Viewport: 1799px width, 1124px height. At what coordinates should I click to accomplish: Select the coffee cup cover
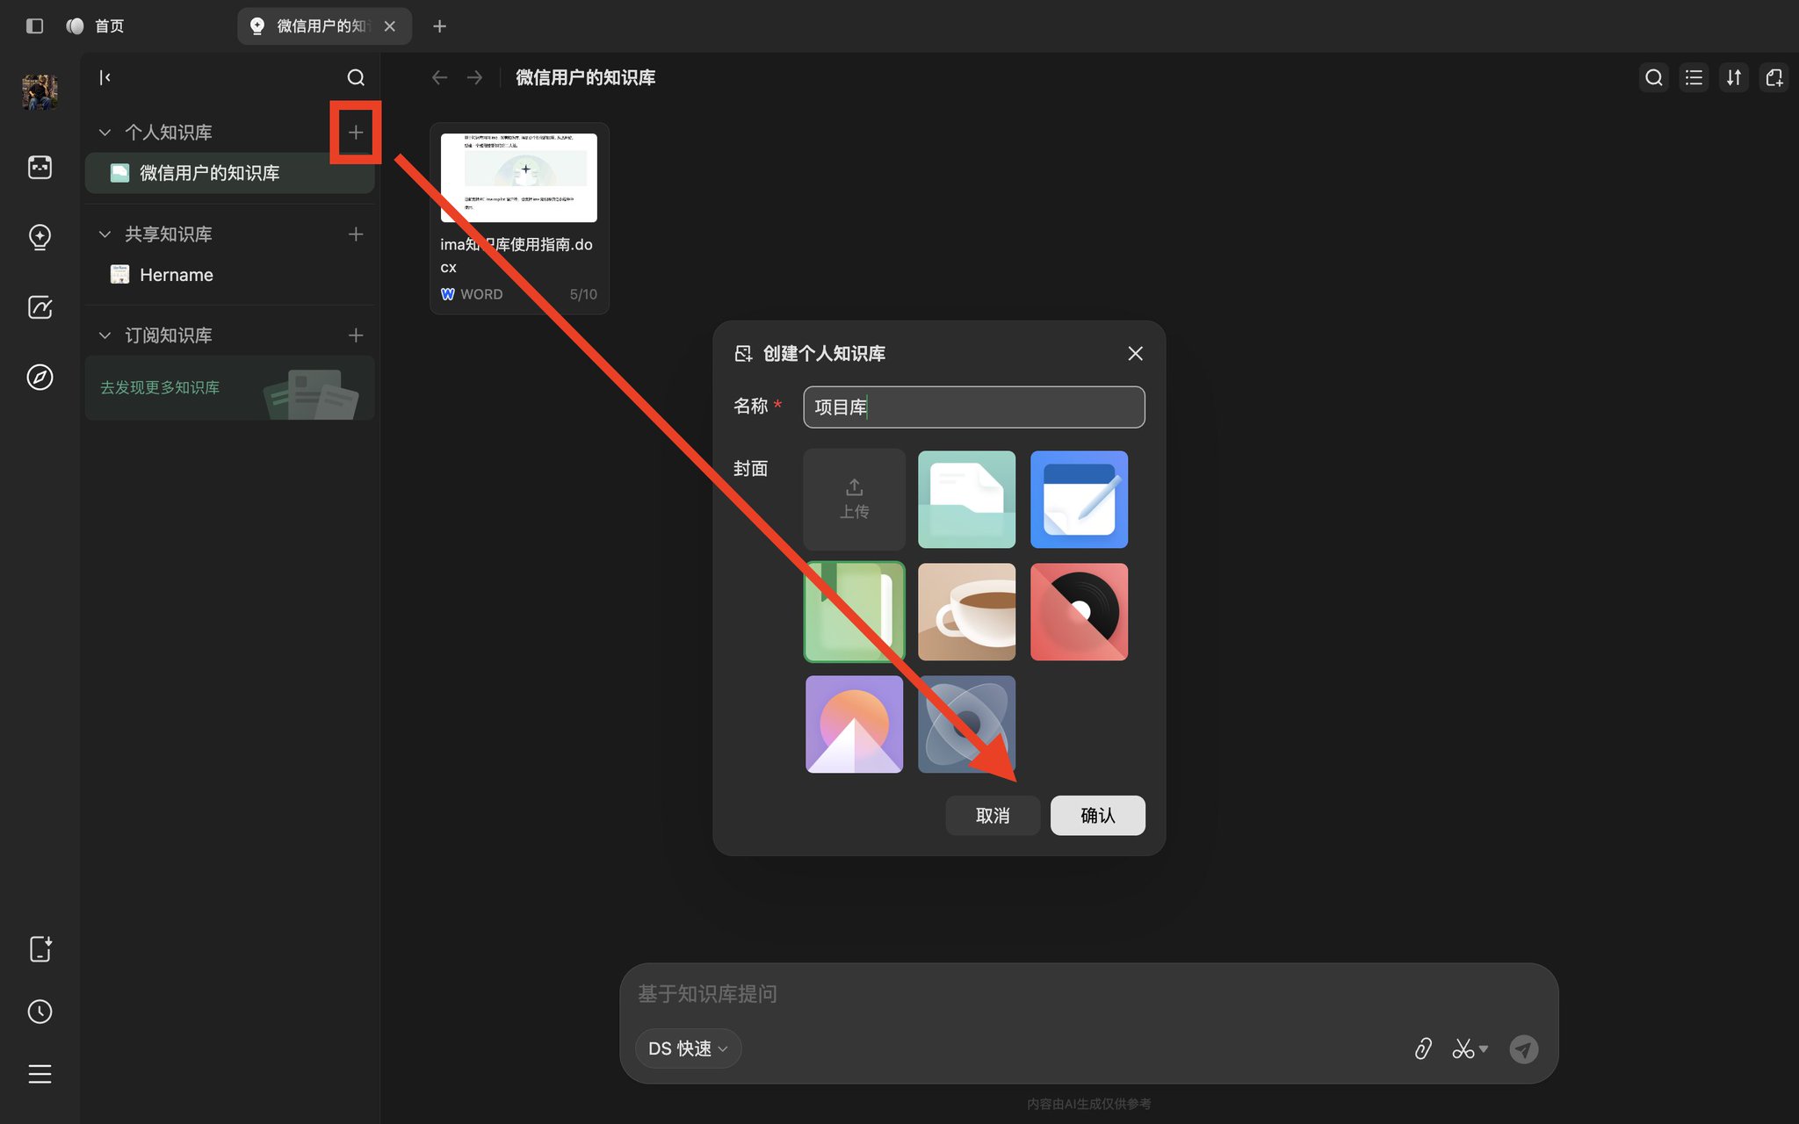point(966,612)
